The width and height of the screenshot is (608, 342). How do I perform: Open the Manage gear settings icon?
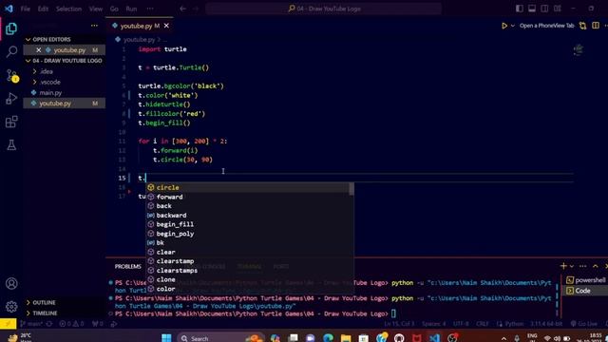pyautogui.click(x=11, y=307)
